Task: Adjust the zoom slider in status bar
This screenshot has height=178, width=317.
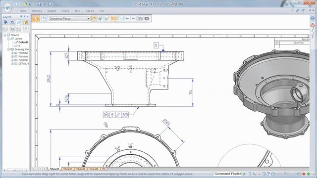Action: pyautogui.click(x=285, y=174)
